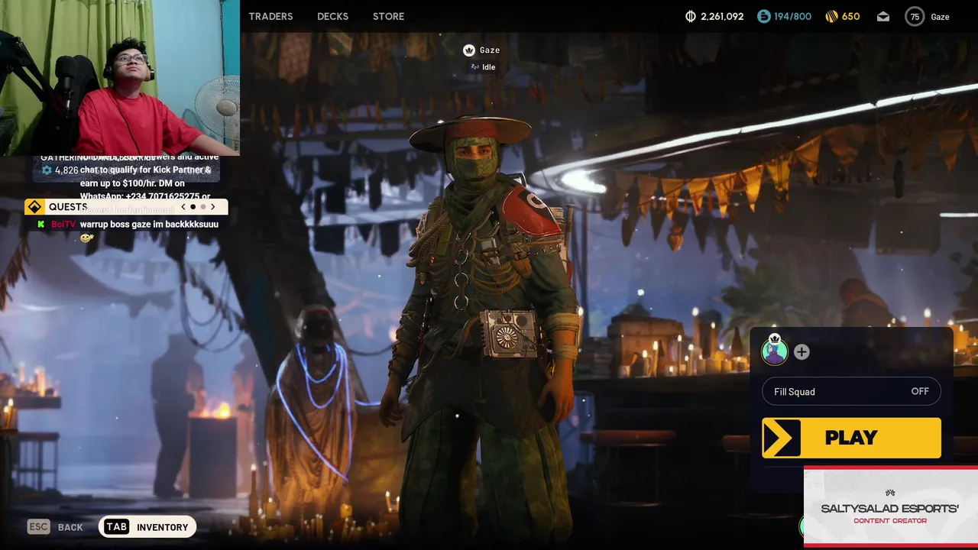978x550 pixels.
Task: Add a squad member with plus icon
Action: [x=802, y=351]
